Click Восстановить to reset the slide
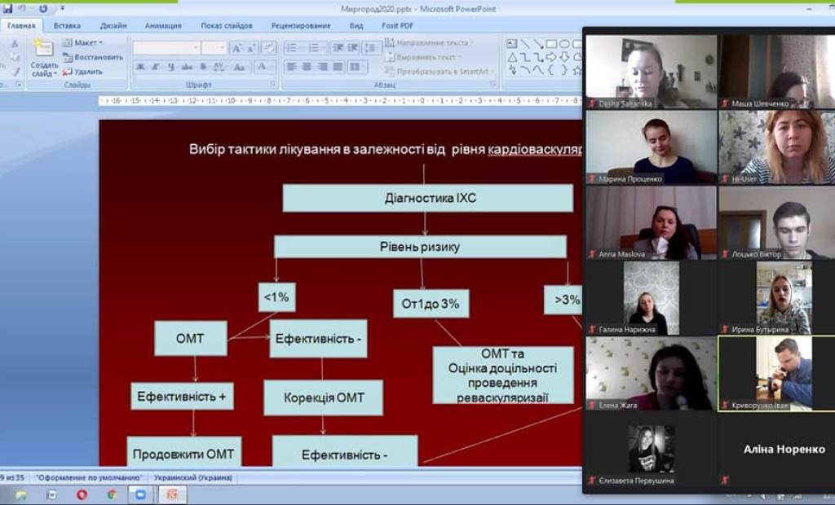The image size is (835, 505). 92,57
